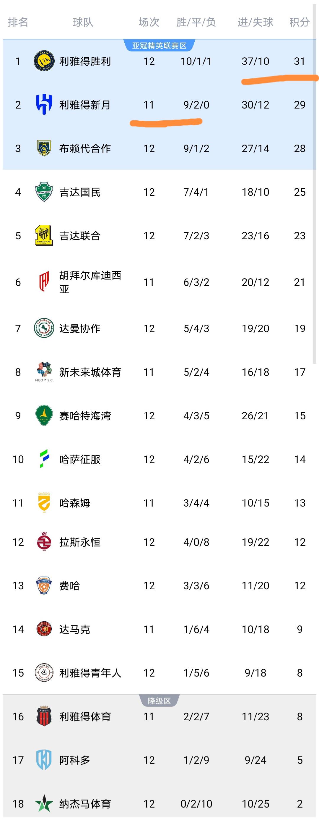Select the 布赖代合作 club badge

pos(44,148)
